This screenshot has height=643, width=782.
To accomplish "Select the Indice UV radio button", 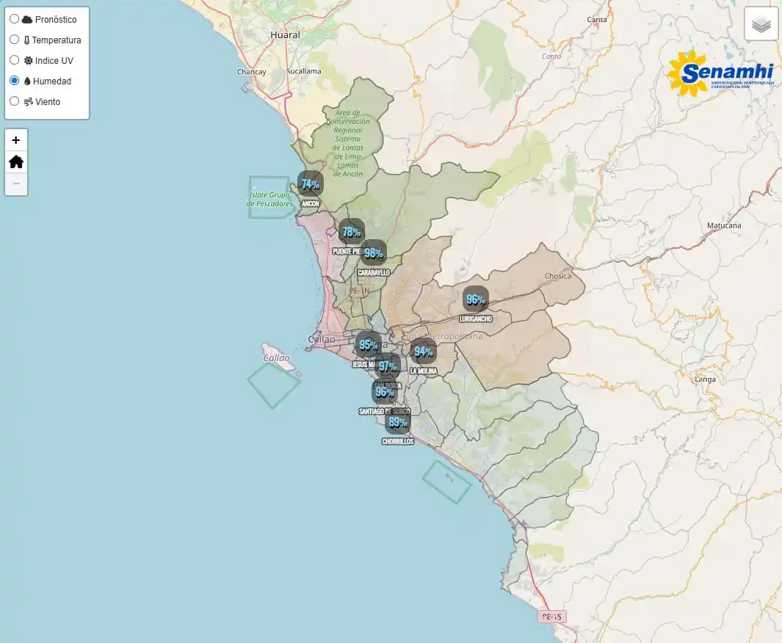I will click(15, 59).
